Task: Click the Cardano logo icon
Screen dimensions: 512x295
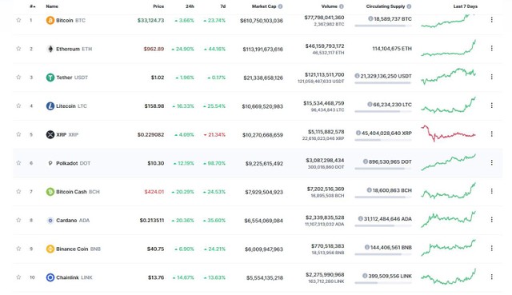Action: coord(50,221)
